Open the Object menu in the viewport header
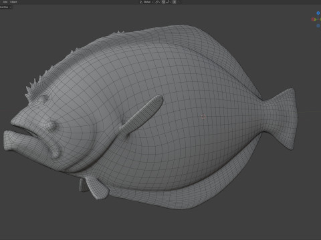 (13, 2)
